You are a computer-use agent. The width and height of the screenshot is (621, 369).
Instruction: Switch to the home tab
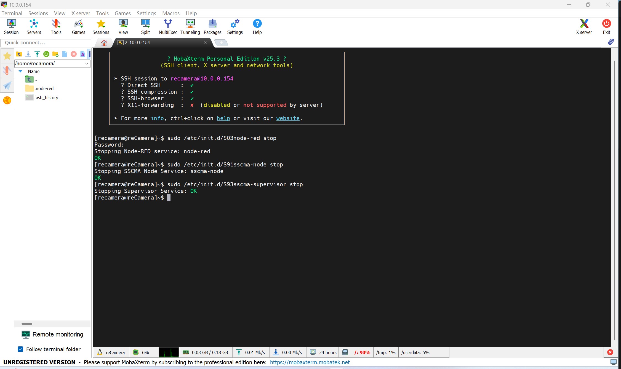pos(104,43)
